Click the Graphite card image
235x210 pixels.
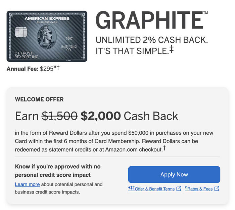click(47, 36)
